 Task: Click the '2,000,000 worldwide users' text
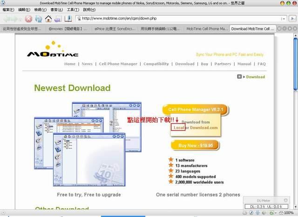199,182
